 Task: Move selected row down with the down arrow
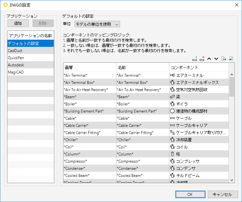[216, 59]
